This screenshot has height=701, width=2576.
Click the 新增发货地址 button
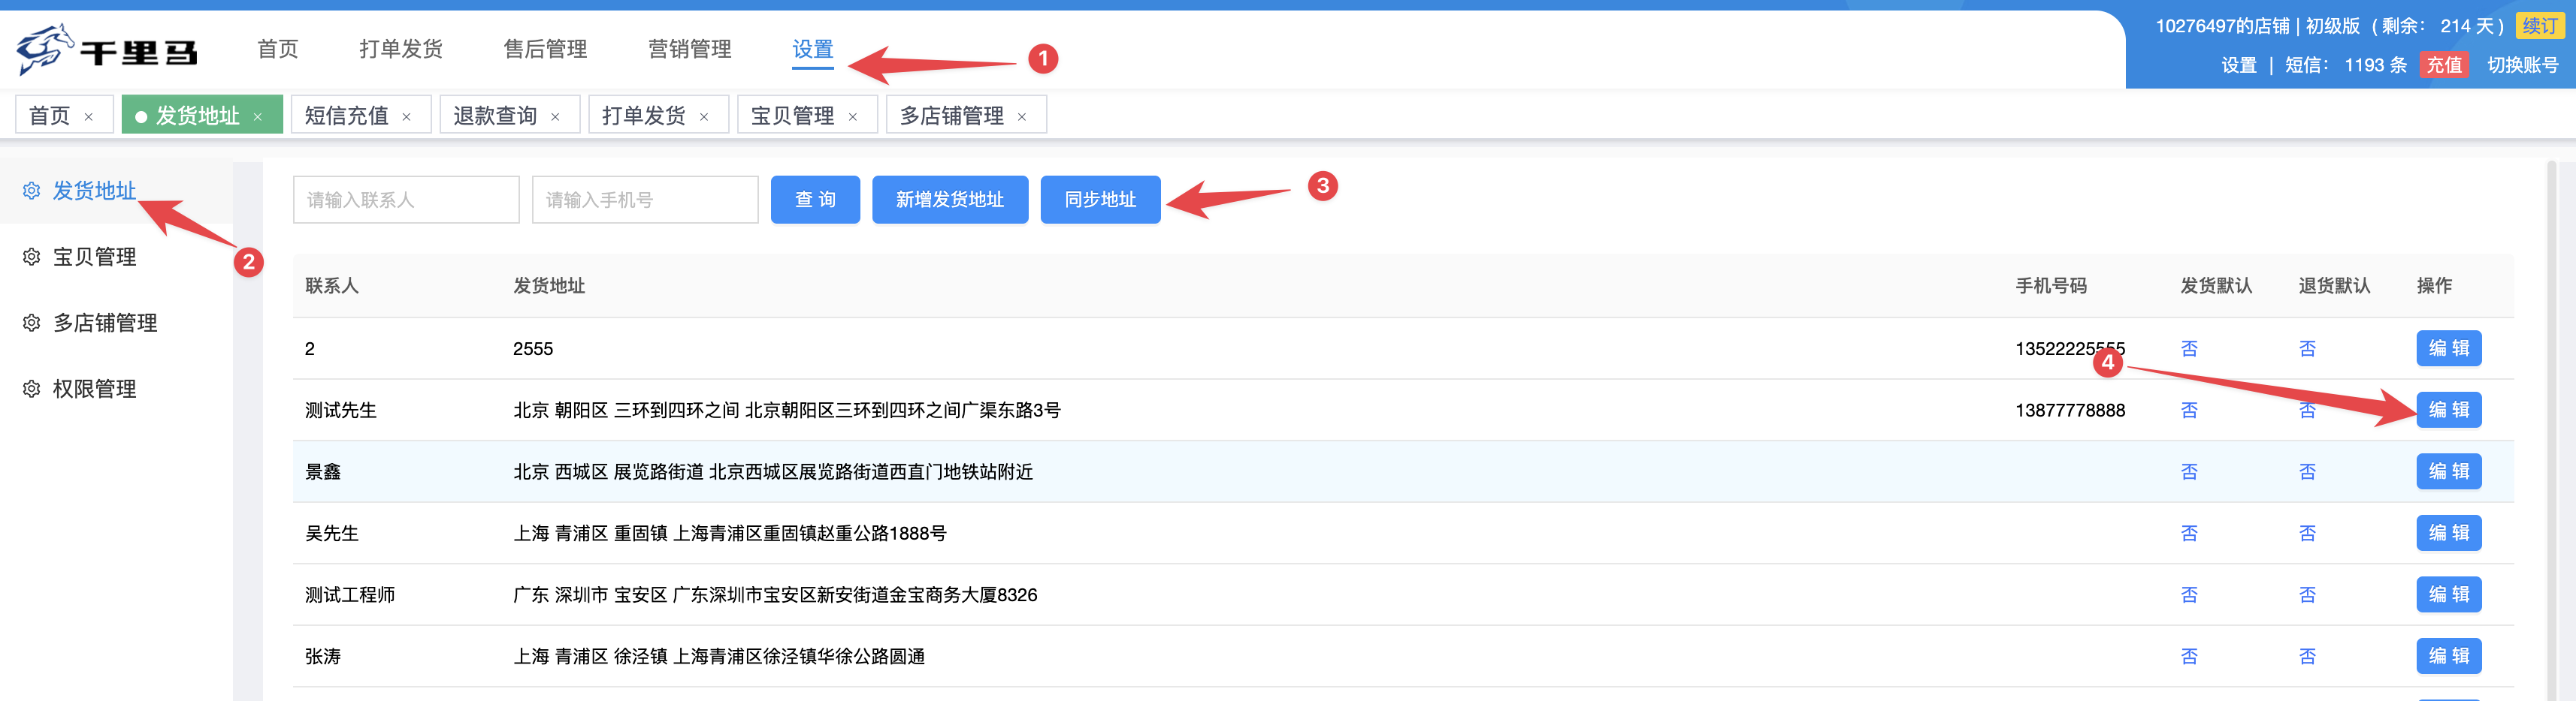[x=949, y=200]
